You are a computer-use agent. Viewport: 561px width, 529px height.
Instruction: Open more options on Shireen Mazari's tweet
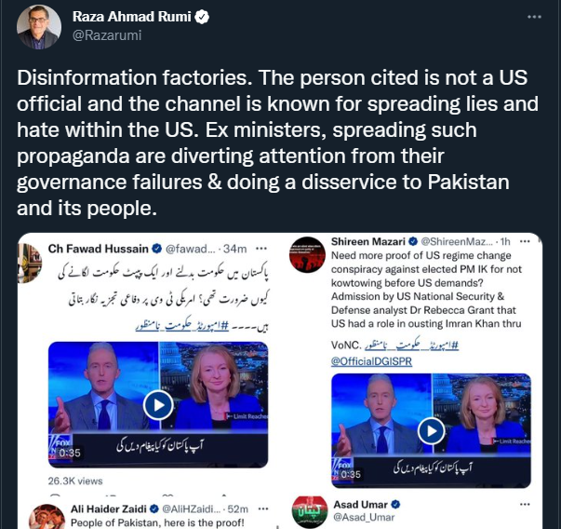point(525,241)
